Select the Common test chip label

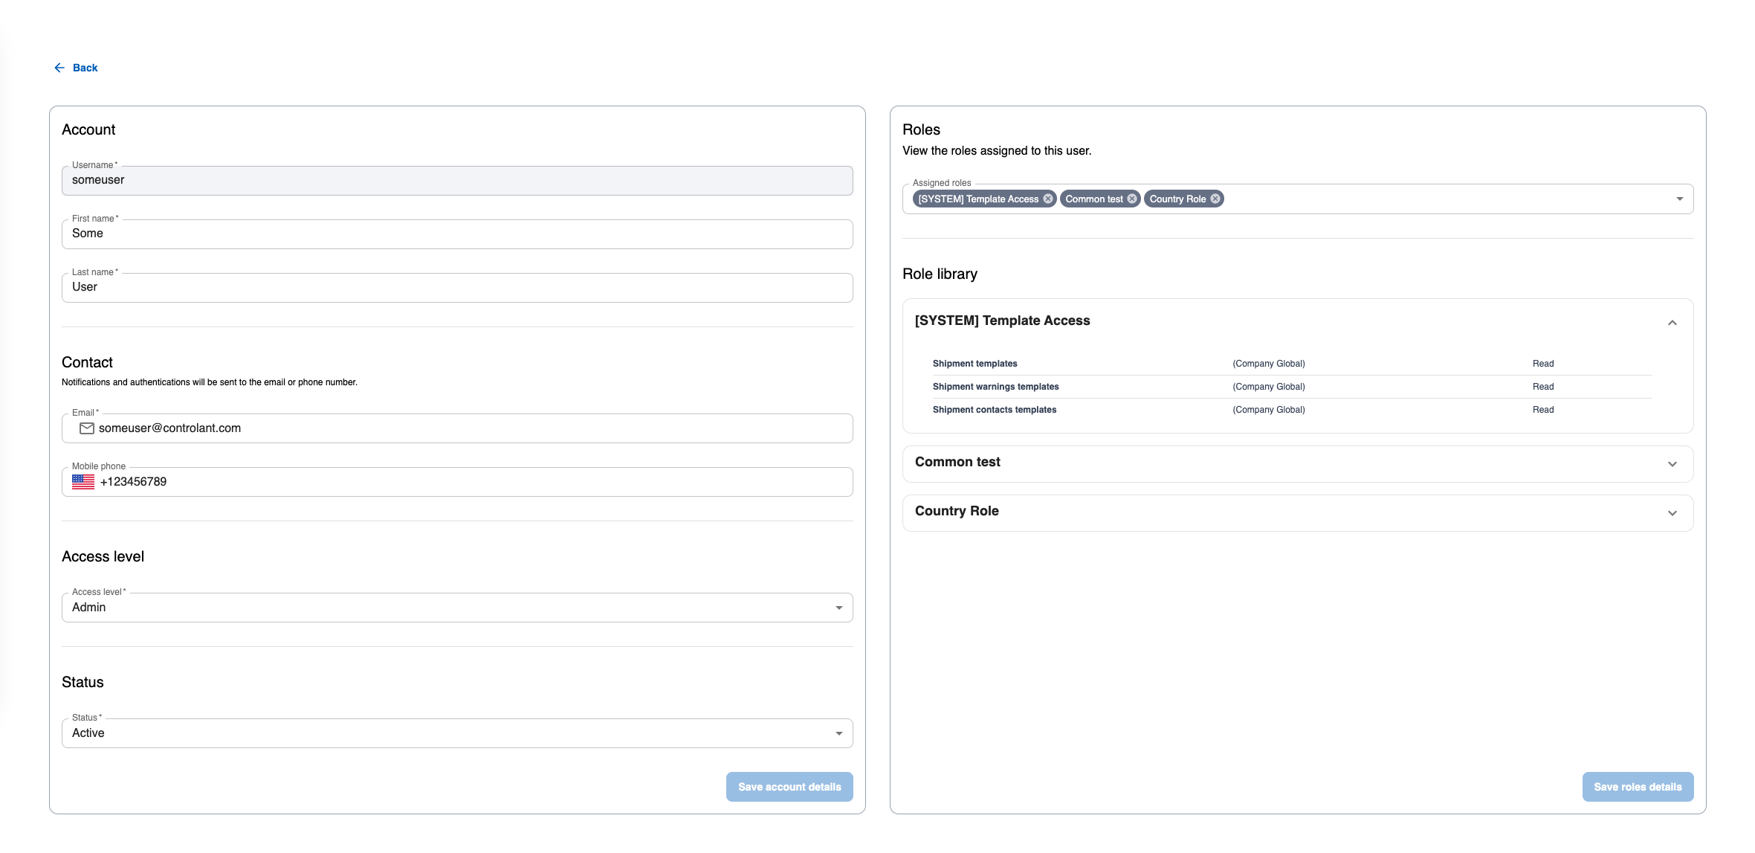point(1094,199)
